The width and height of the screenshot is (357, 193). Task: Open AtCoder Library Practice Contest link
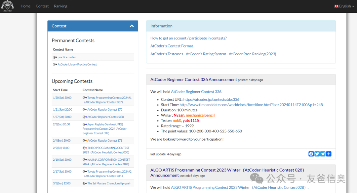[77, 65]
